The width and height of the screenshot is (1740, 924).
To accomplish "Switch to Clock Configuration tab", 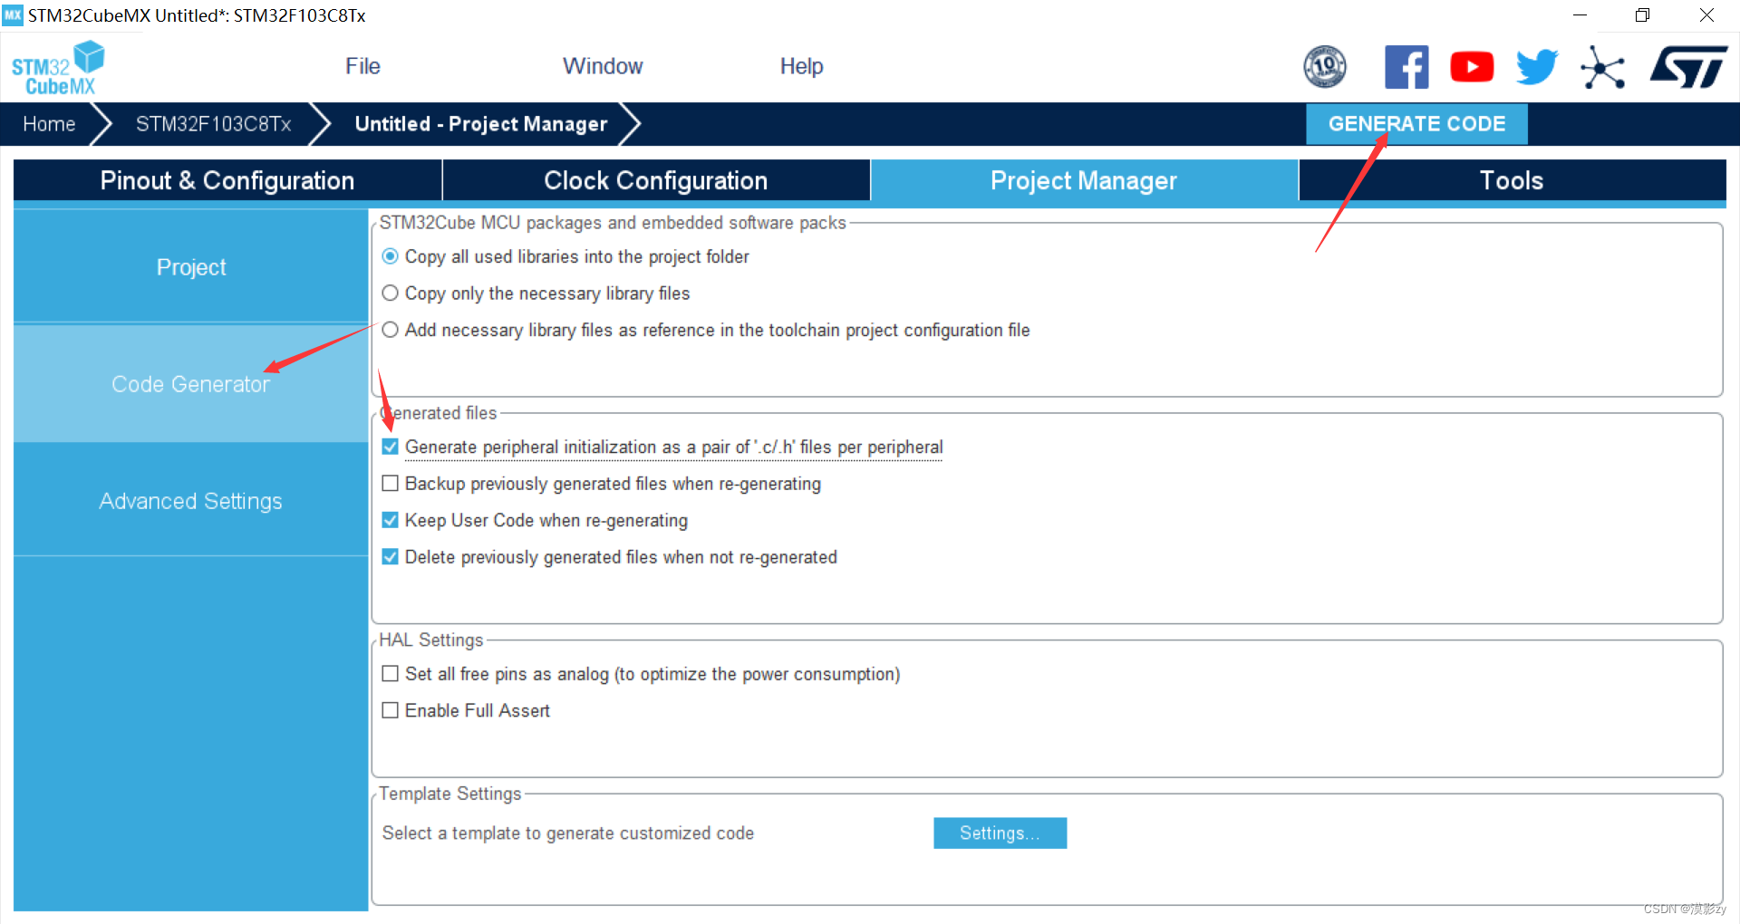I will click(x=656, y=180).
